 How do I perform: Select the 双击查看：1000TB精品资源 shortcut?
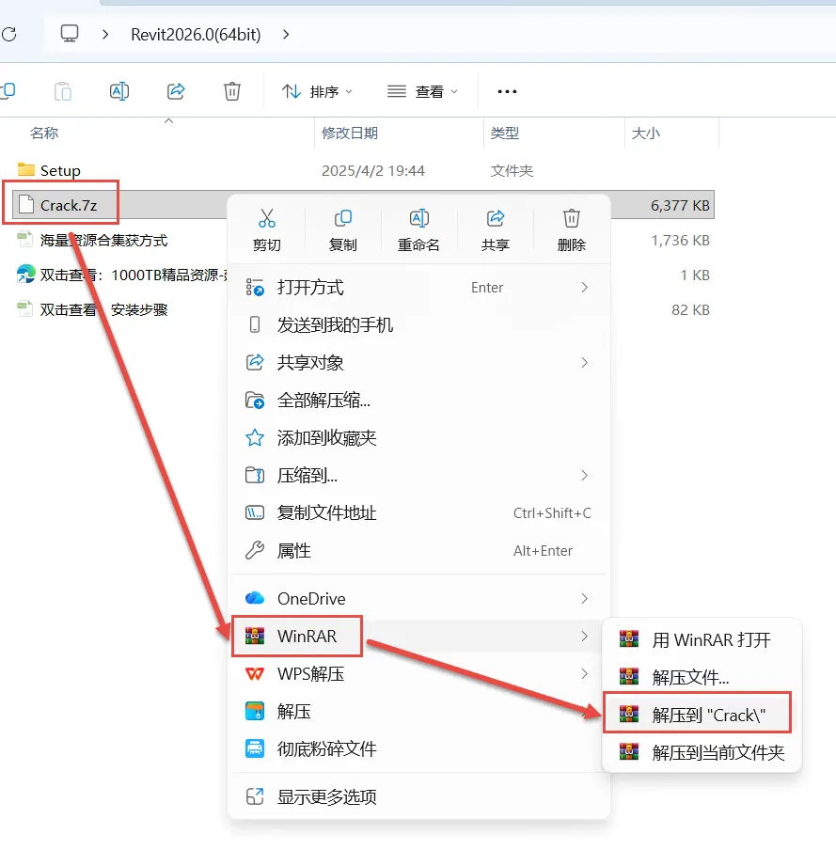122,275
